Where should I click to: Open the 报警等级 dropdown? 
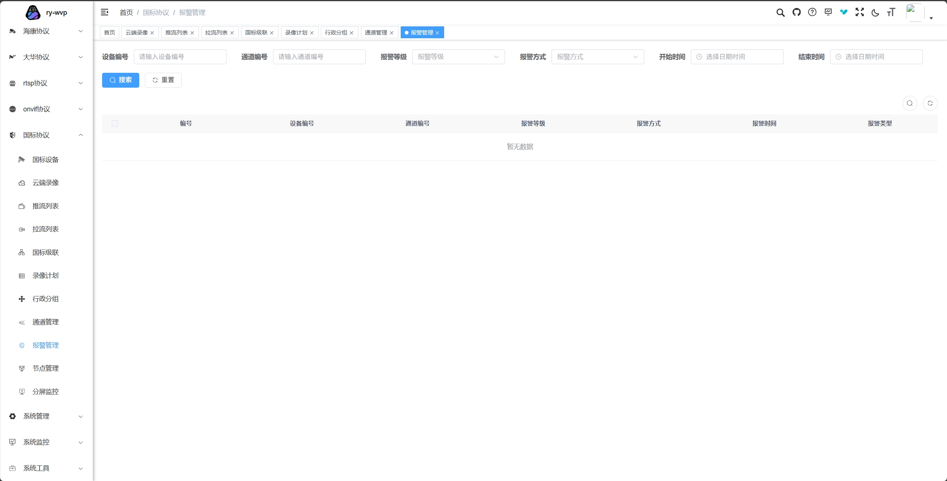(x=458, y=57)
